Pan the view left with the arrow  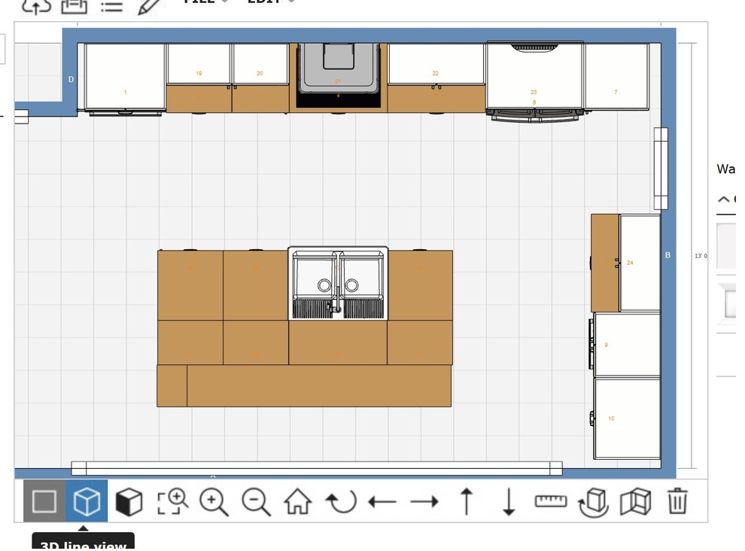click(x=382, y=501)
